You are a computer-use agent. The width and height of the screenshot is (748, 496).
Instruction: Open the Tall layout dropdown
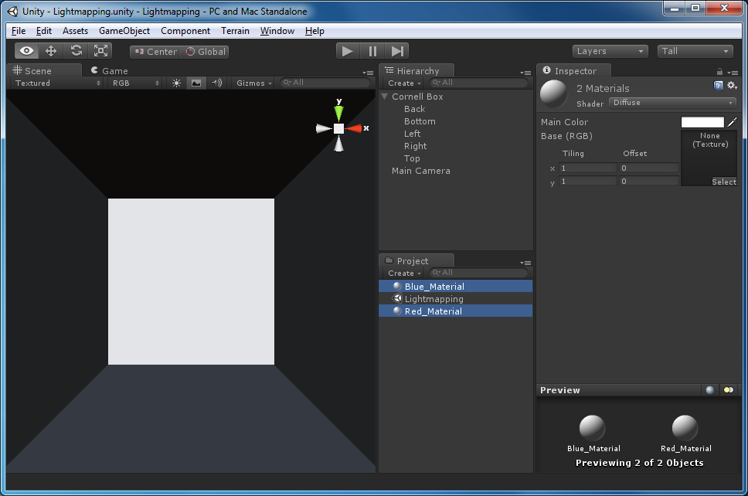coord(695,51)
